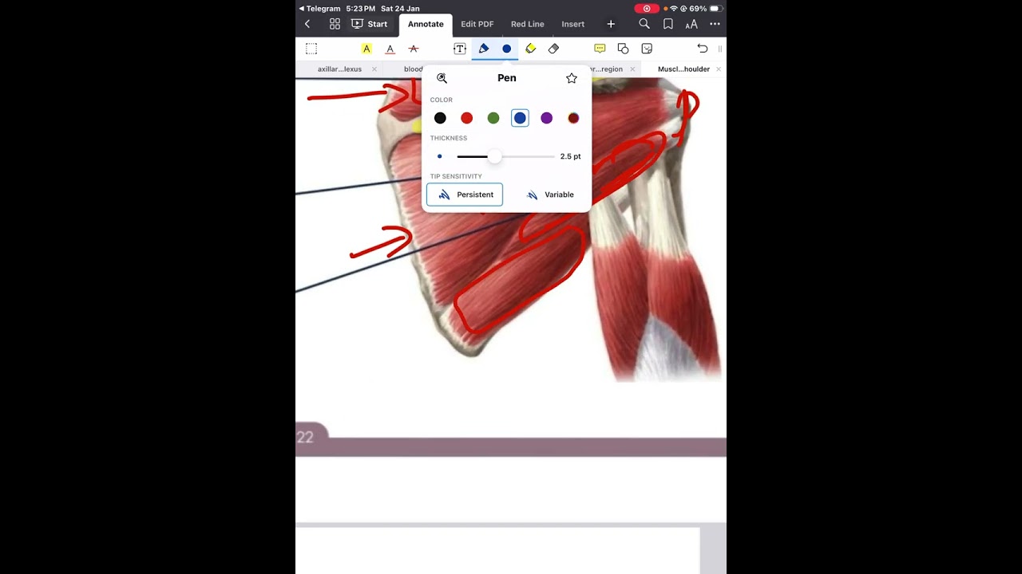Add a comment note annotation
The image size is (1022, 574).
click(x=600, y=49)
